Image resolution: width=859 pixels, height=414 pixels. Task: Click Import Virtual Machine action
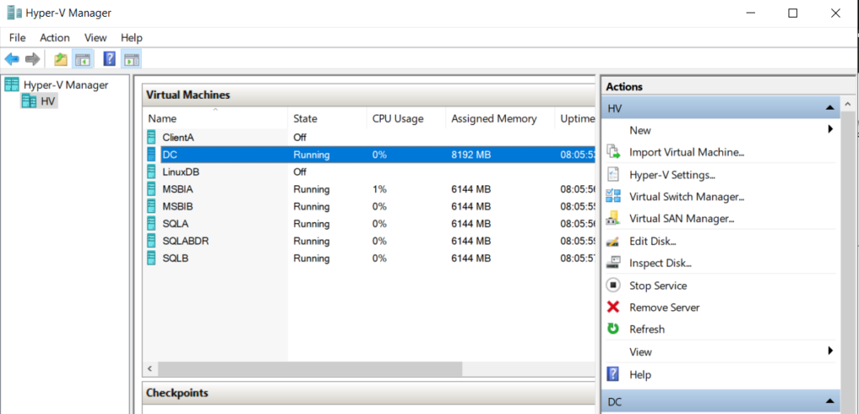pyautogui.click(x=686, y=153)
